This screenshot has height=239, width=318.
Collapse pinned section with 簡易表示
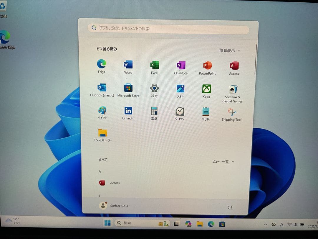tap(229, 50)
